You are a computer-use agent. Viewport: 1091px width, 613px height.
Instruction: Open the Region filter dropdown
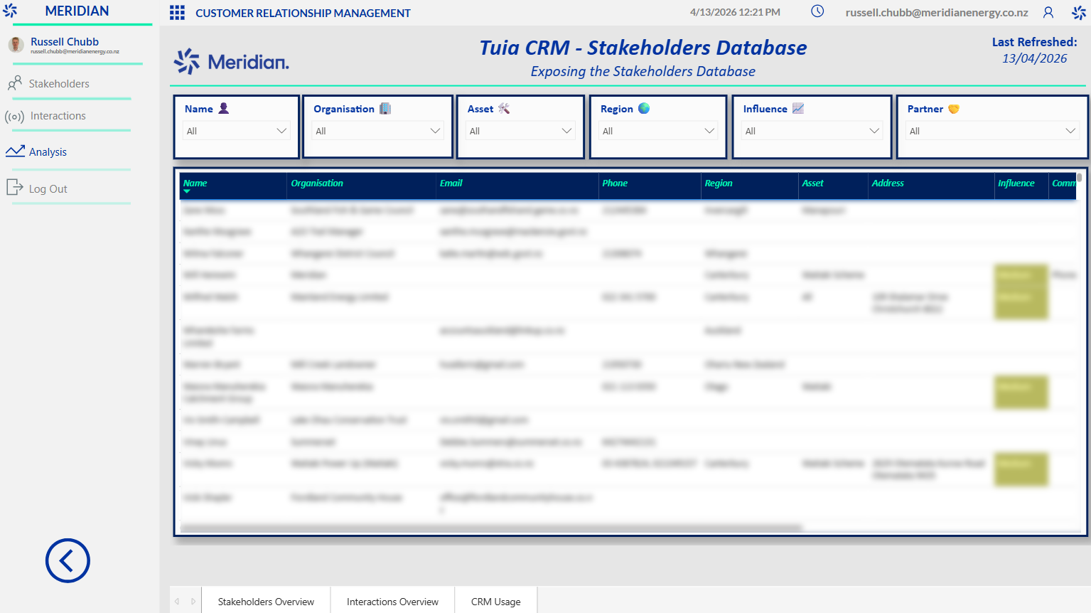tap(657, 131)
